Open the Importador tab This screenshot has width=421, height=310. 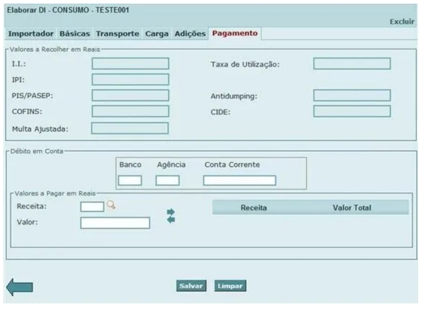tap(32, 34)
